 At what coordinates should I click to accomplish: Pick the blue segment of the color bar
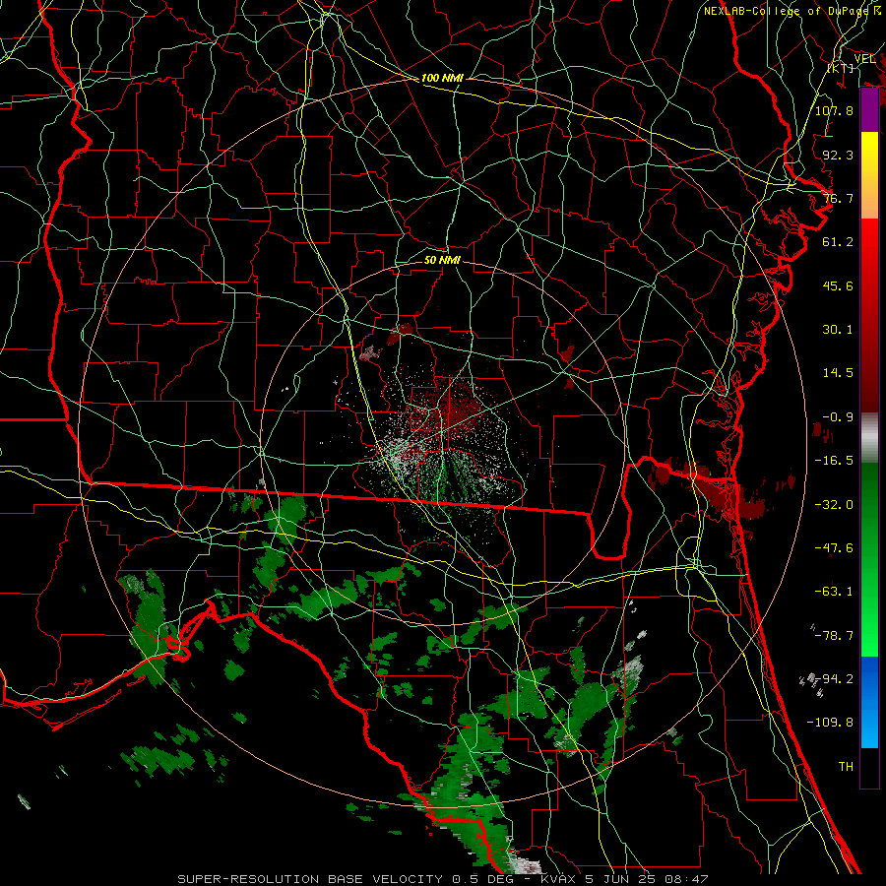coord(869,702)
